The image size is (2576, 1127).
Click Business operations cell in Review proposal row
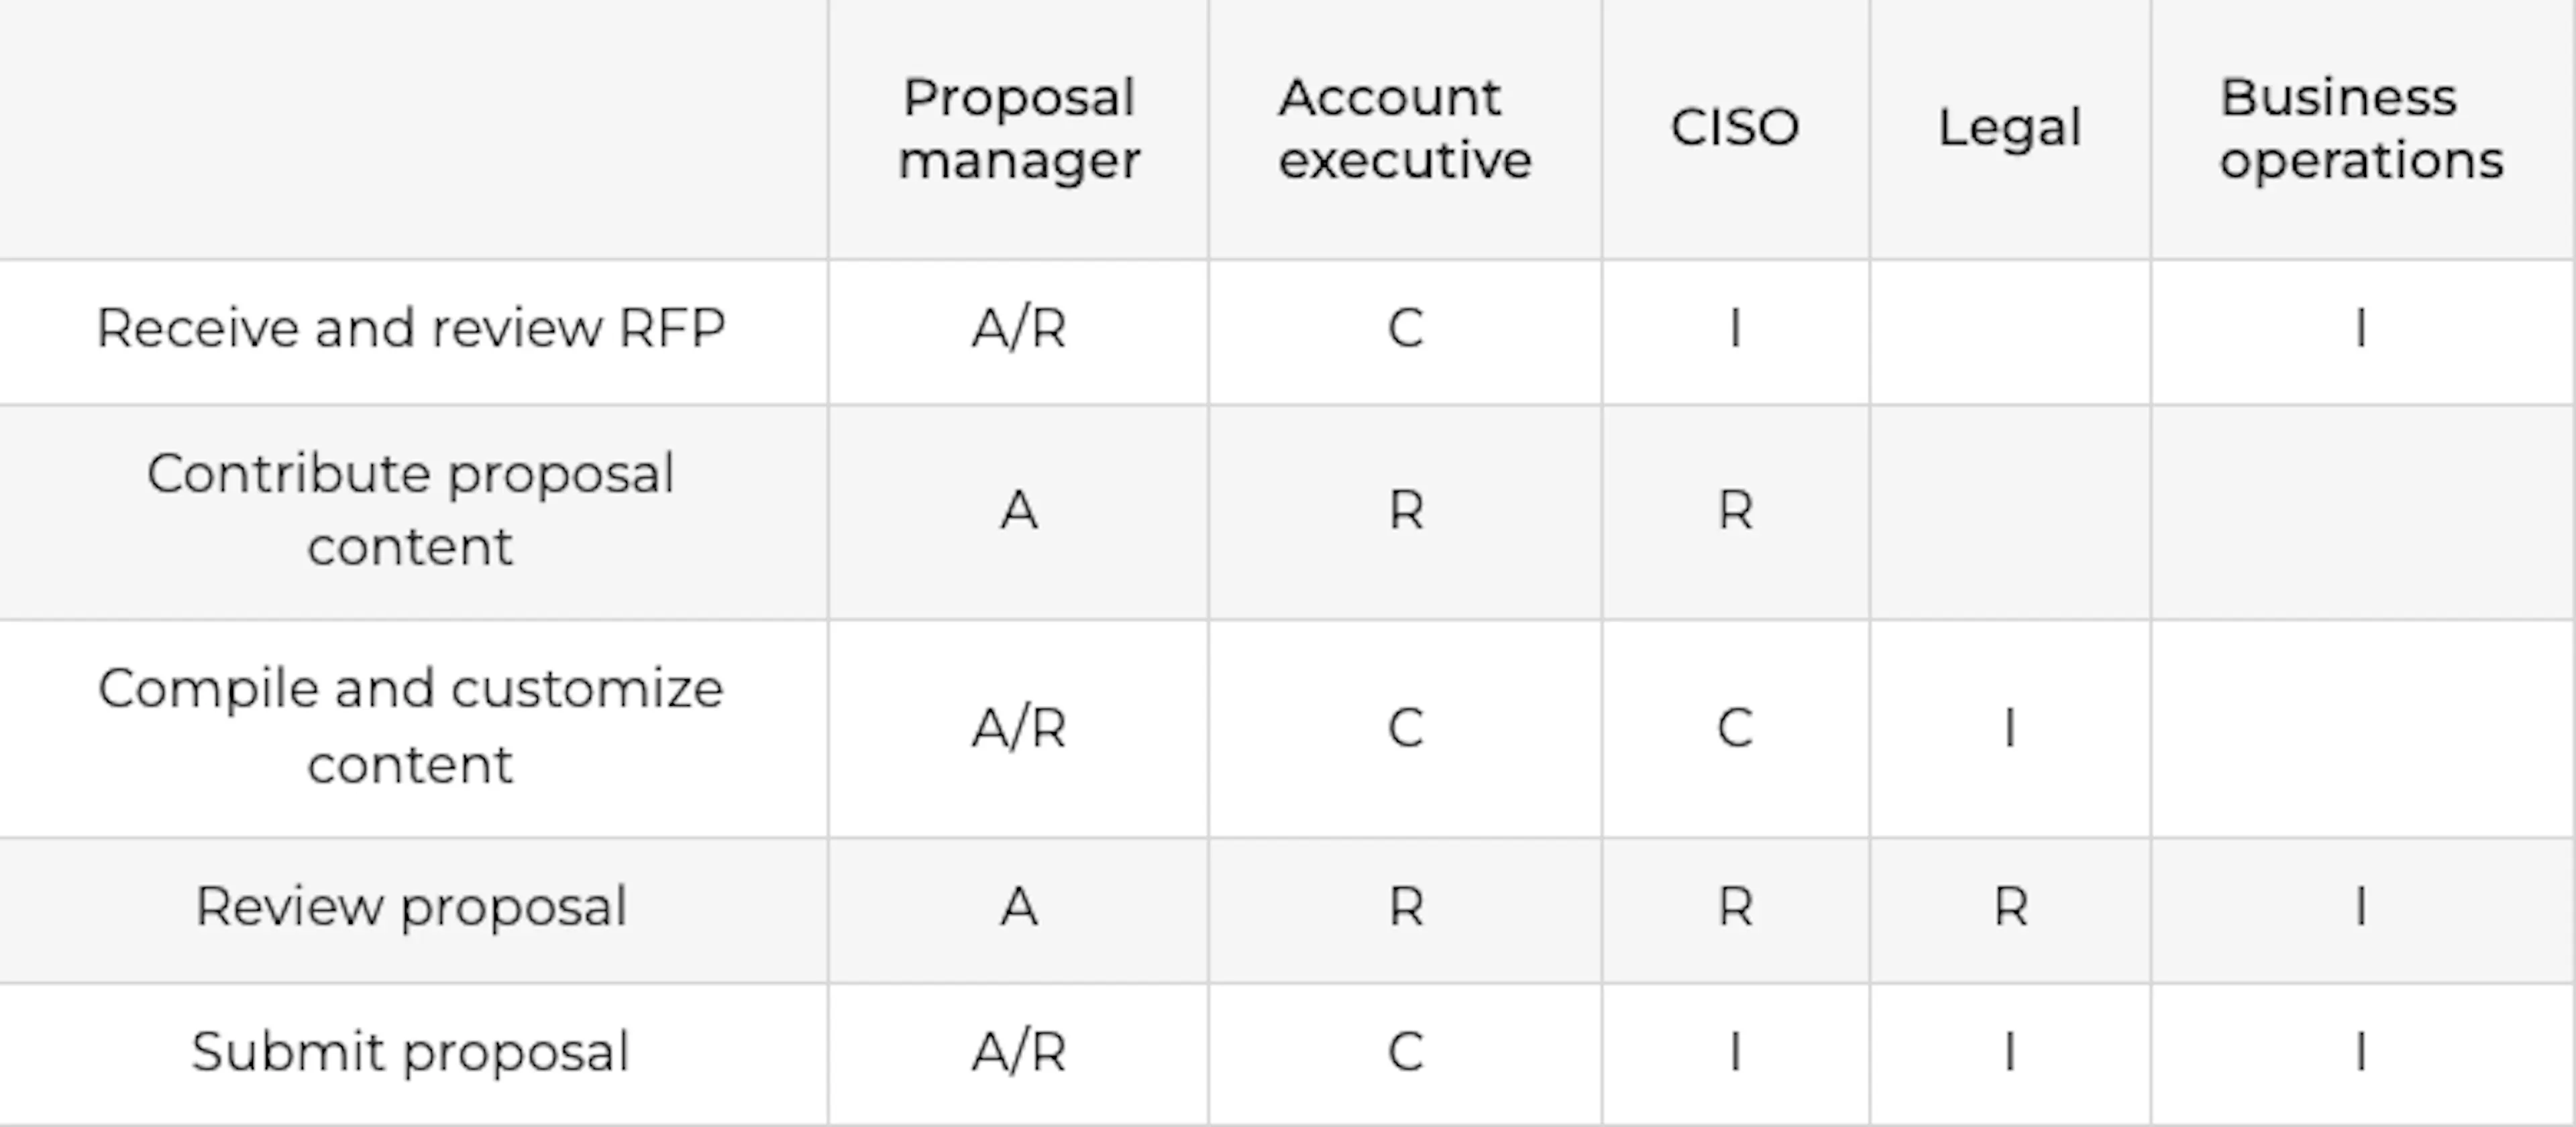(2361, 907)
